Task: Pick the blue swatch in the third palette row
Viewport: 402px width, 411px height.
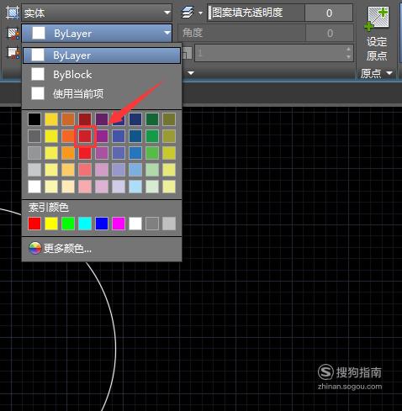Action: coord(135,153)
